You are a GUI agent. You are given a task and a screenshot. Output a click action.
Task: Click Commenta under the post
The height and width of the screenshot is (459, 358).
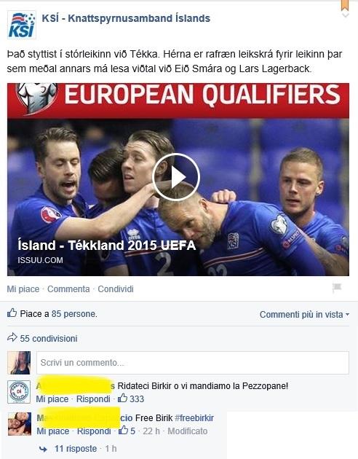[x=68, y=289]
